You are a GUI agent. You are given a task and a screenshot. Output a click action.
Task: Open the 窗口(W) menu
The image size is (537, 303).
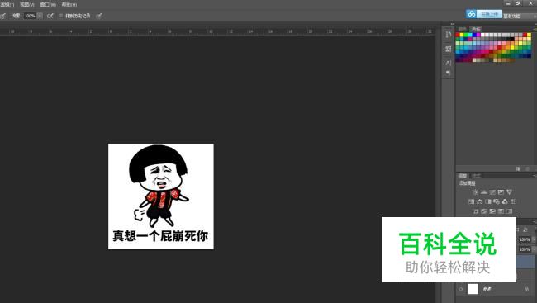(48, 4)
